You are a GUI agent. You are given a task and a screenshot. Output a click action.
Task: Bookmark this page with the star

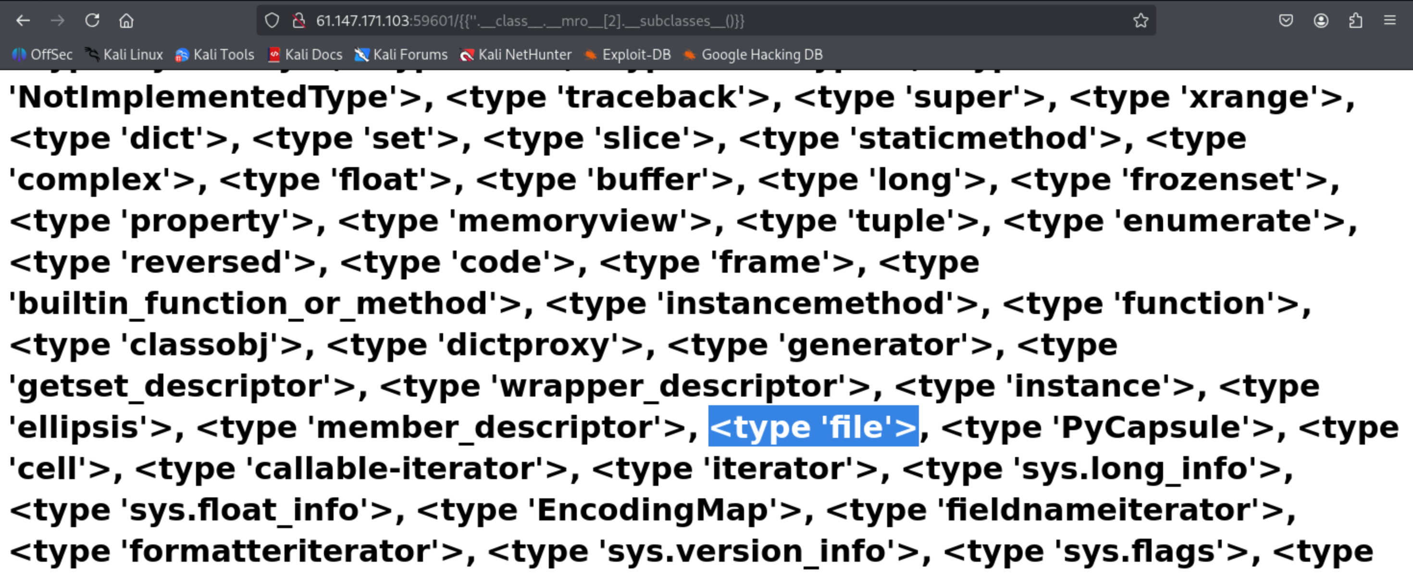pyautogui.click(x=1140, y=21)
